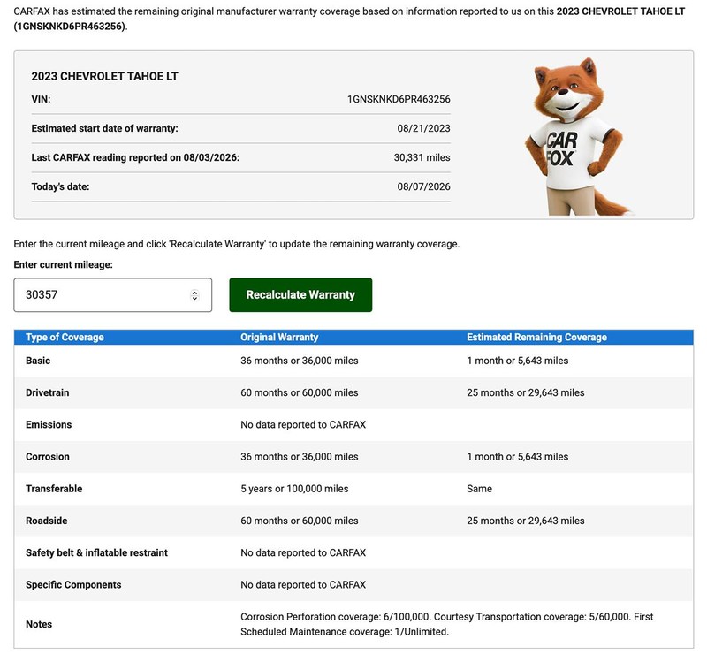Click the Transferable remaining coverage 'Same'
This screenshot has height=662, width=707.
[x=479, y=489]
